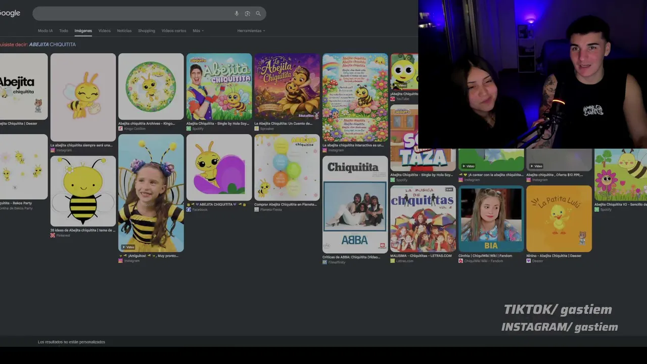Click the Kingo Cotillon favicon
This screenshot has height=364, width=647.
point(120,129)
